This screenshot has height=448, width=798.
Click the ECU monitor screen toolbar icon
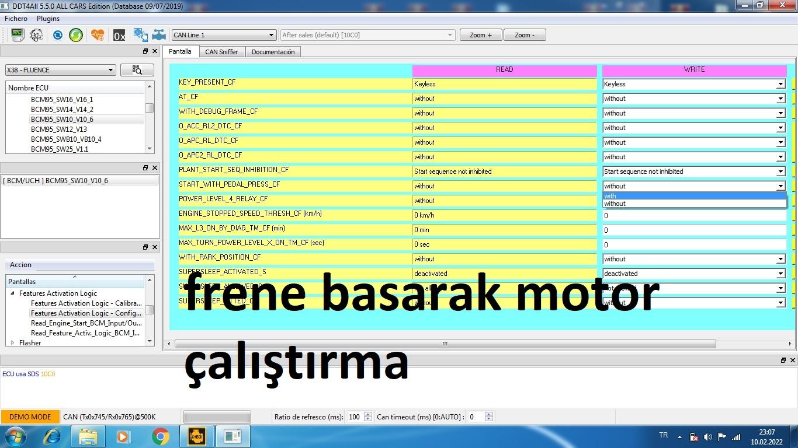pyautogui.click(x=18, y=35)
